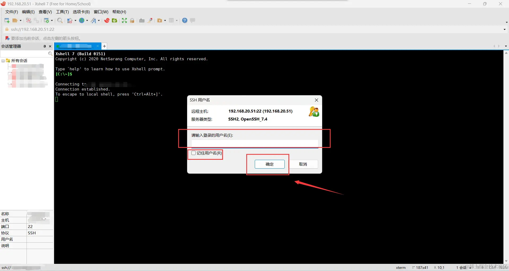
Task: Click the xterm status bar entry
Action: tap(401, 268)
